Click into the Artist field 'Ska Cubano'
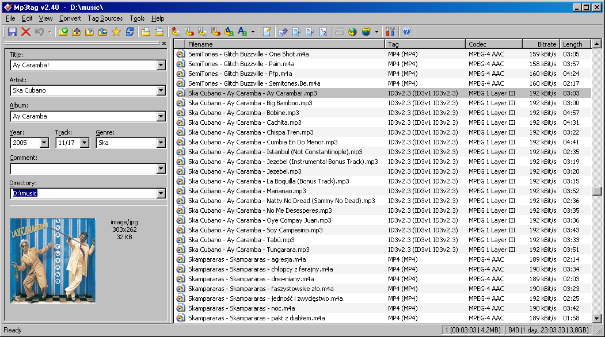 click(x=83, y=91)
